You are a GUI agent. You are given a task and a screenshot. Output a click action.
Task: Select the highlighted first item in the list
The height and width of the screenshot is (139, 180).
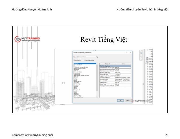point(85,63)
